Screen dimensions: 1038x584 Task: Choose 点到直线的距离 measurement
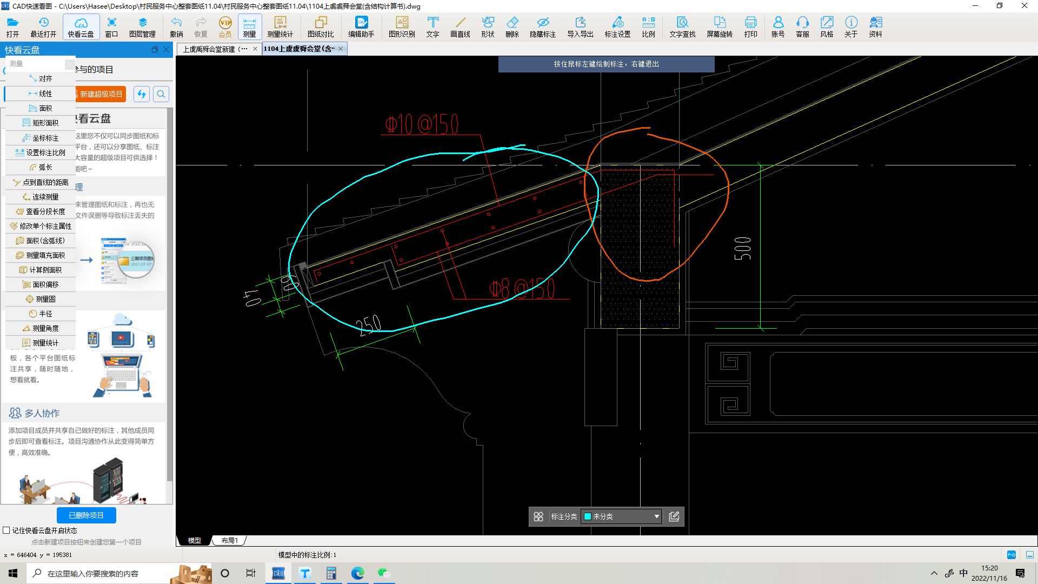(41, 182)
